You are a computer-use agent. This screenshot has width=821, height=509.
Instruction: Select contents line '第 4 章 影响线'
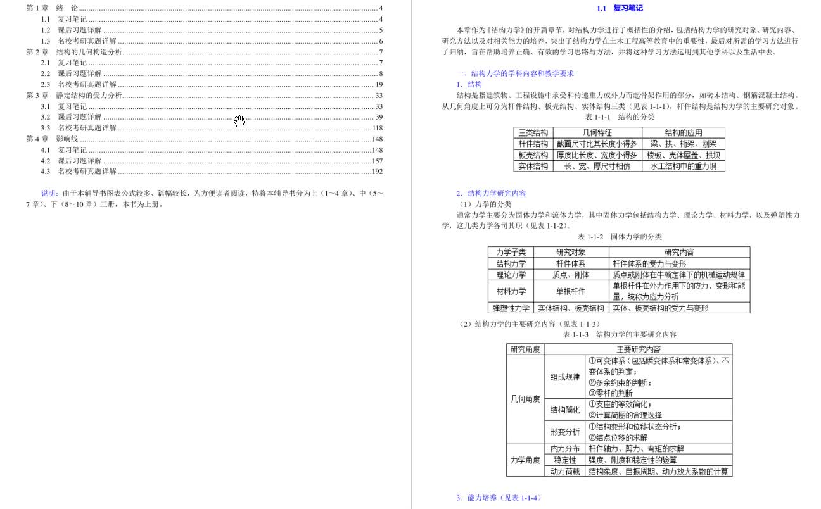point(204,139)
